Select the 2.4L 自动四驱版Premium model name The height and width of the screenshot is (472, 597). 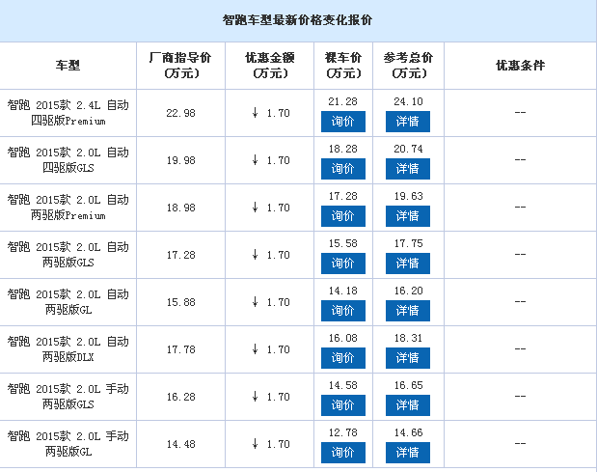pyautogui.click(x=68, y=113)
